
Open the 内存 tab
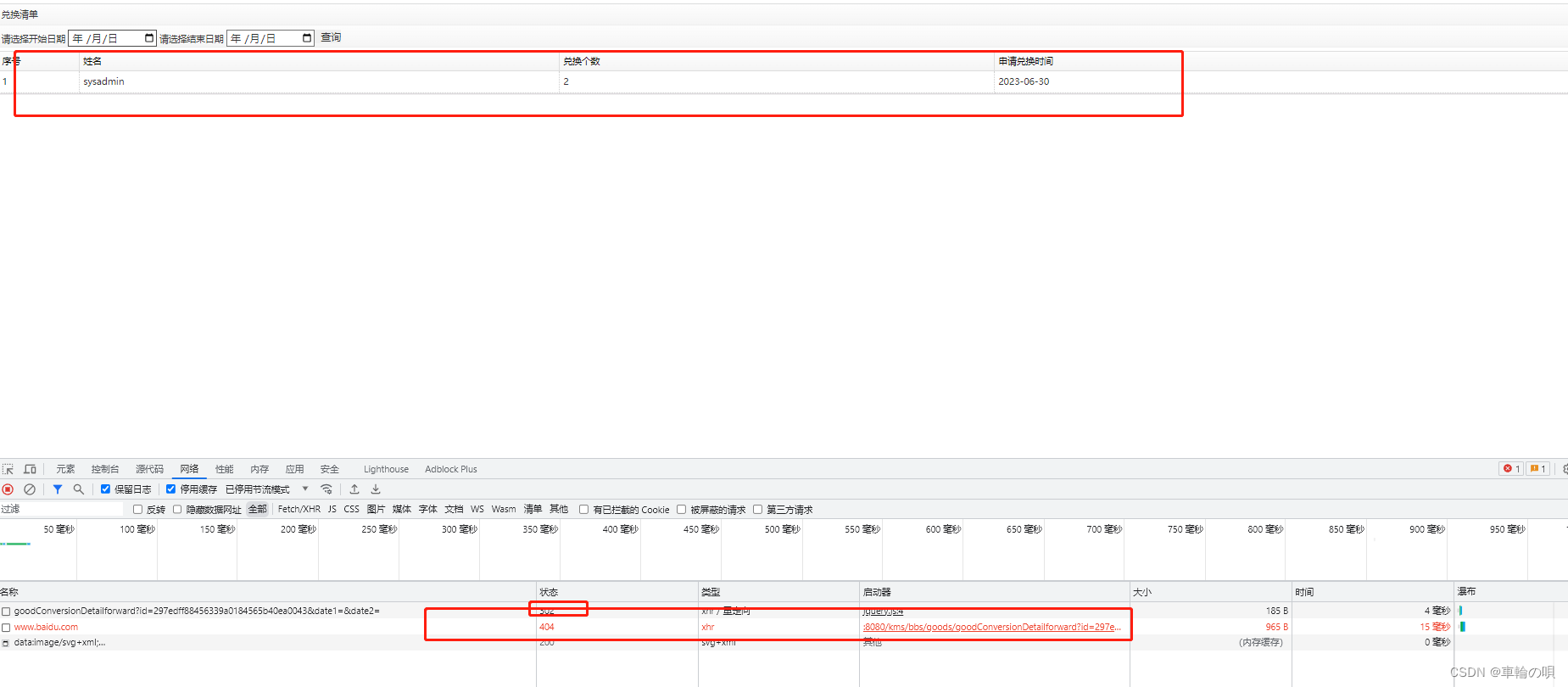coord(259,469)
